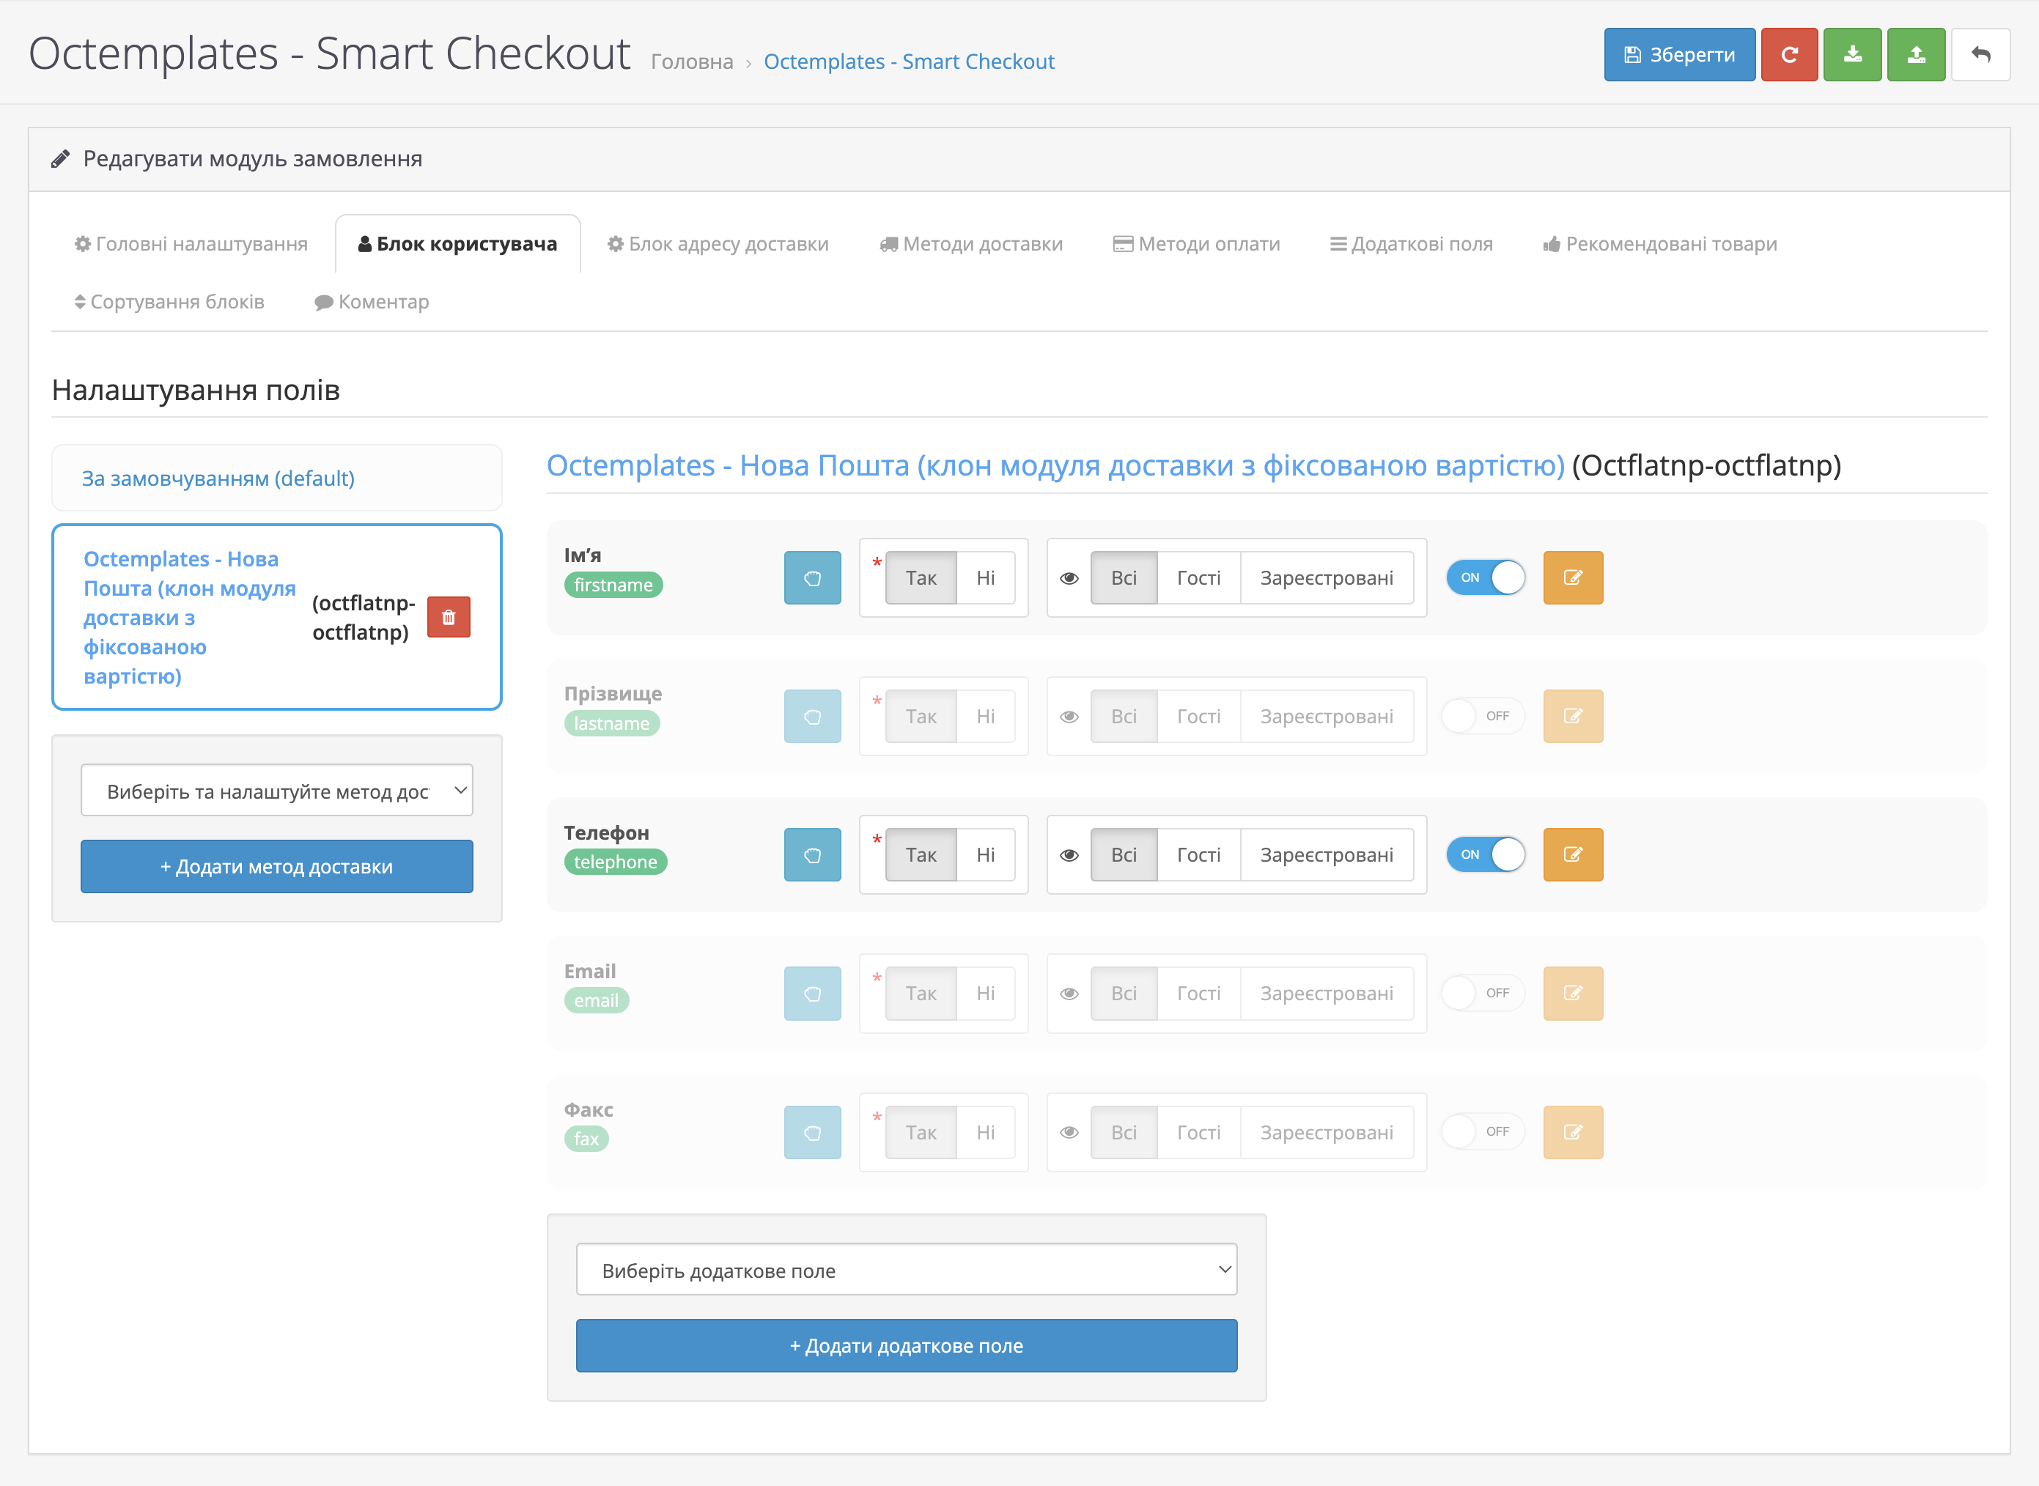This screenshot has width=2039, height=1486.
Task: Select 'Гості' visibility for Телефон field
Action: click(1198, 854)
